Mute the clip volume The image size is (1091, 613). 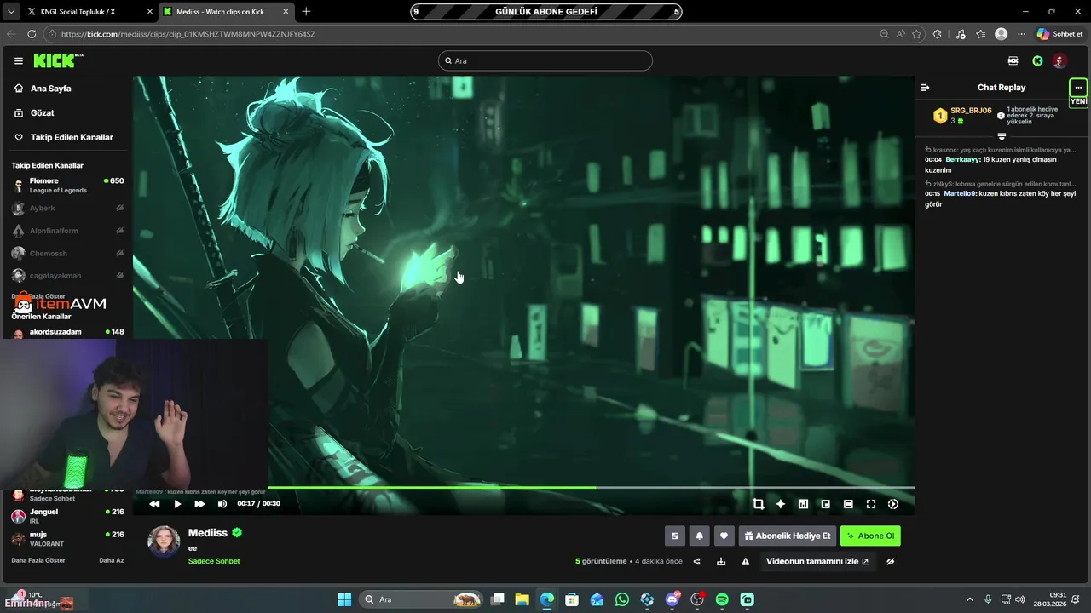[222, 504]
